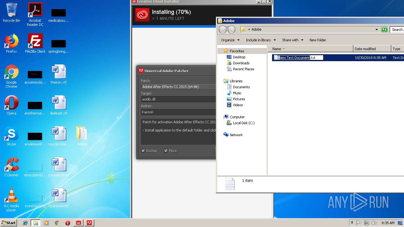The image size is (404, 227).
Task: Open VLC media player desktop shortcut
Action: [x=11, y=200]
